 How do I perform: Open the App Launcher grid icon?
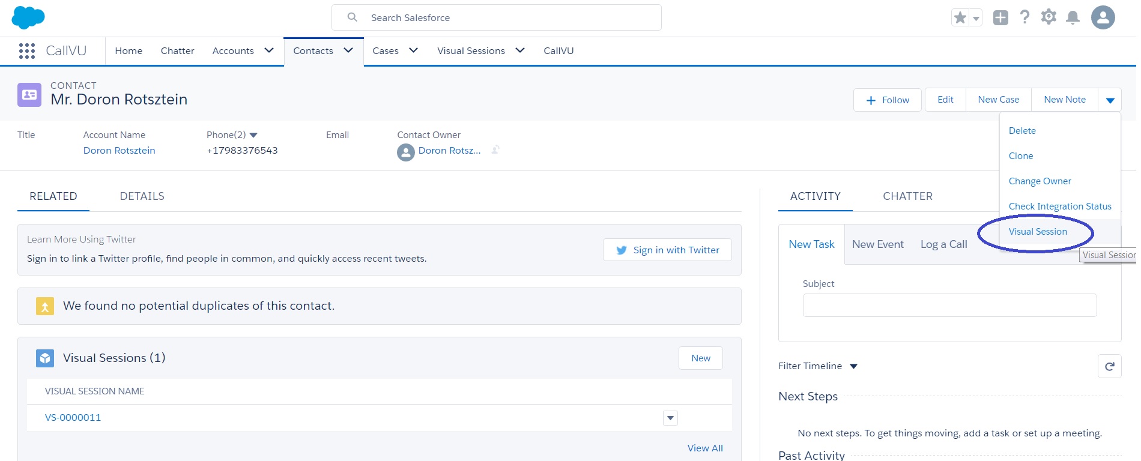tap(27, 51)
